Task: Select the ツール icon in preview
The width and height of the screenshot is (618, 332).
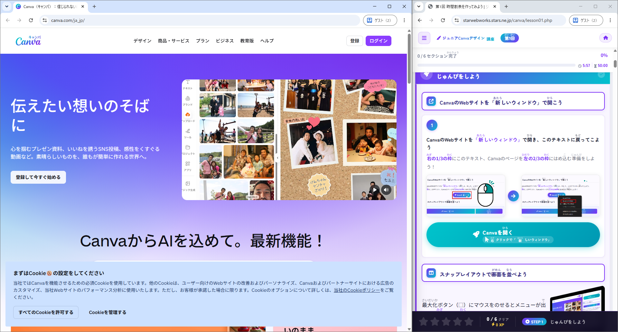Action: (x=188, y=134)
